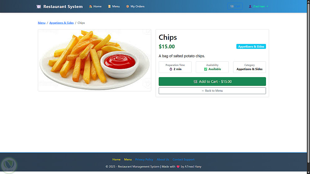
Task: Open the Contact Support footer link
Action: point(184,159)
